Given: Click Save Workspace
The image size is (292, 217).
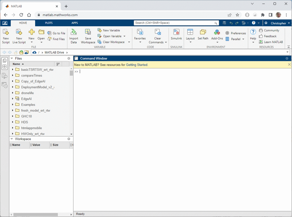Looking at the screenshot, I should (88, 36).
